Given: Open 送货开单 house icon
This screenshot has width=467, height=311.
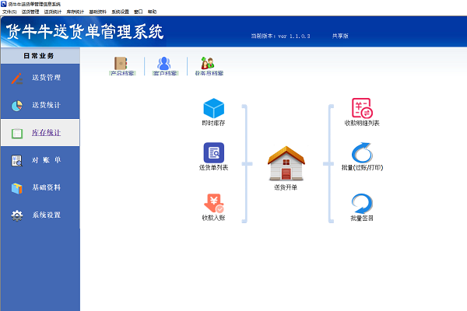Looking at the screenshot, I should point(285,163).
